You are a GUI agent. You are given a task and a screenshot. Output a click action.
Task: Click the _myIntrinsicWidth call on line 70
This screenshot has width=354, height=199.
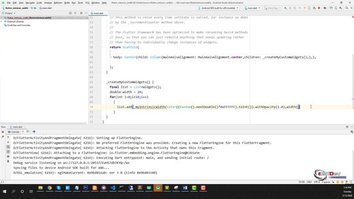click(x=149, y=107)
